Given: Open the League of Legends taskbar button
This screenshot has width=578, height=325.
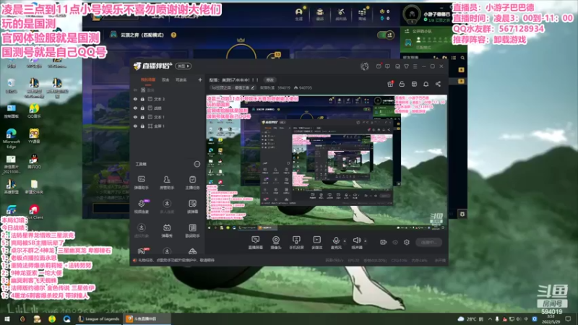Looking at the screenshot, I should 99,318.
